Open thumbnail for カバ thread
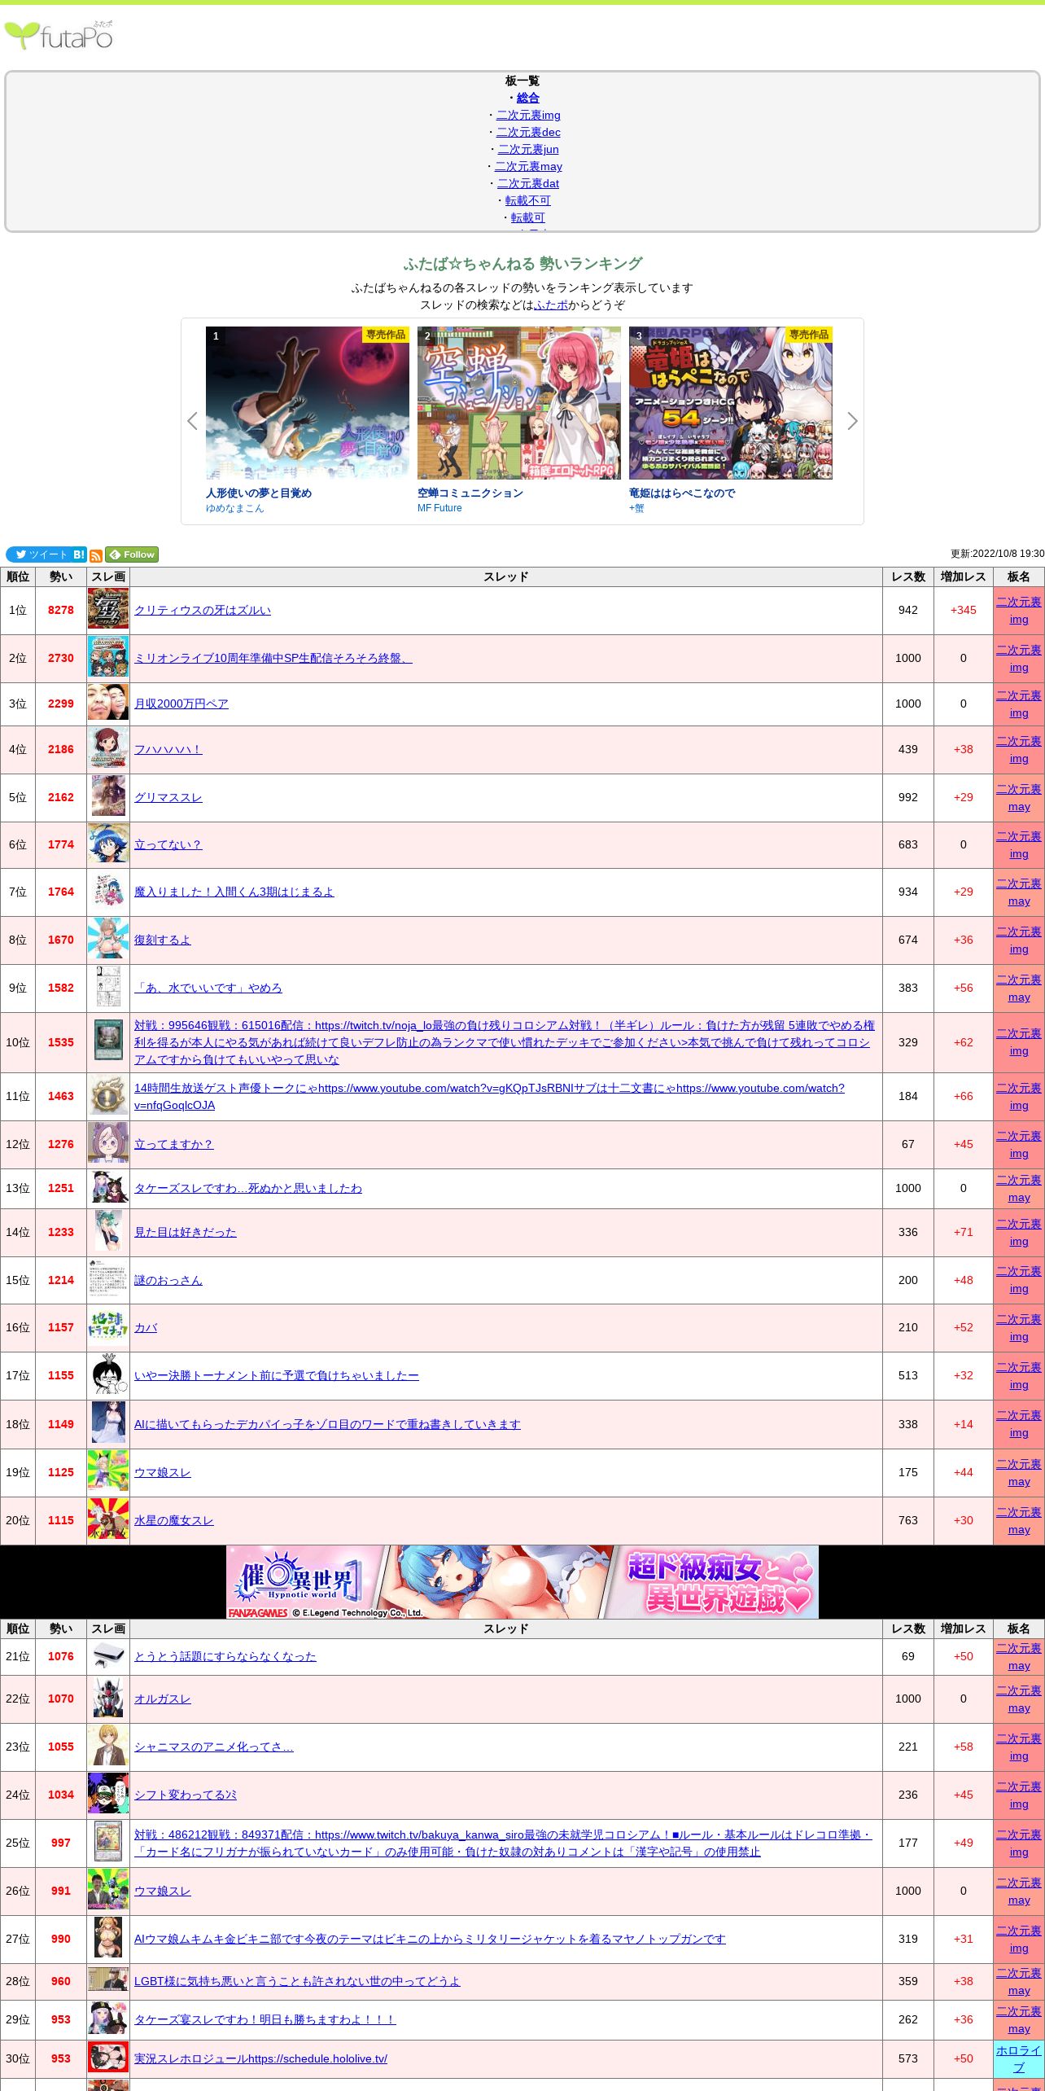This screenshot has width=1045, height=2091. coord(108,1327)
